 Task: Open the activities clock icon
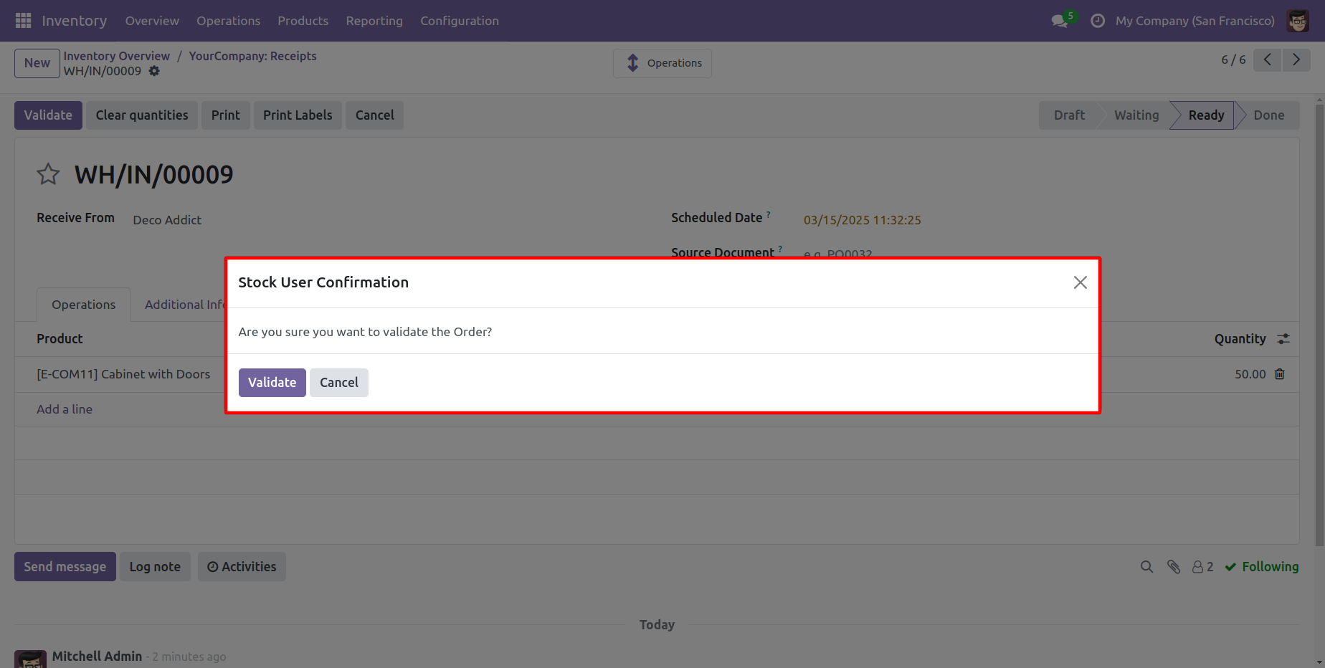click(1097, 21)
